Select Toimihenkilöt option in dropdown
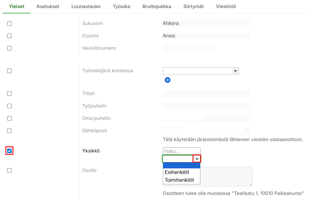The height and width of the screenshot is (200, 309). [x=179, y=180]
